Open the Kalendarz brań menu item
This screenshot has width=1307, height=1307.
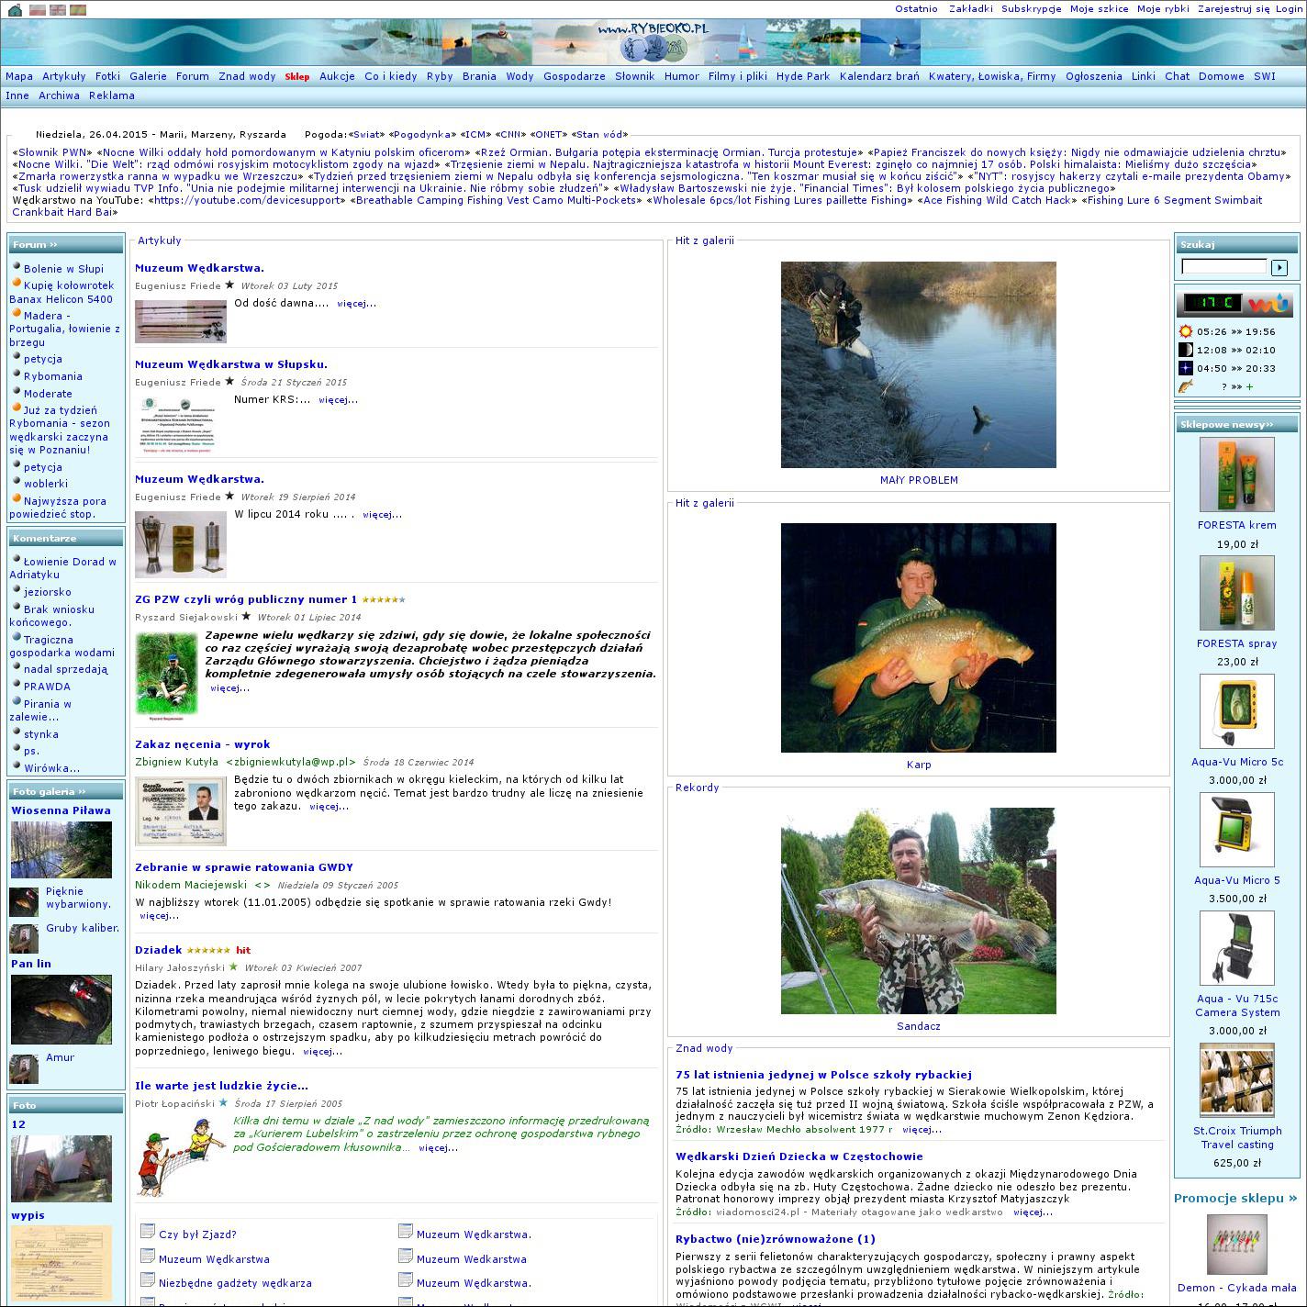878,77
